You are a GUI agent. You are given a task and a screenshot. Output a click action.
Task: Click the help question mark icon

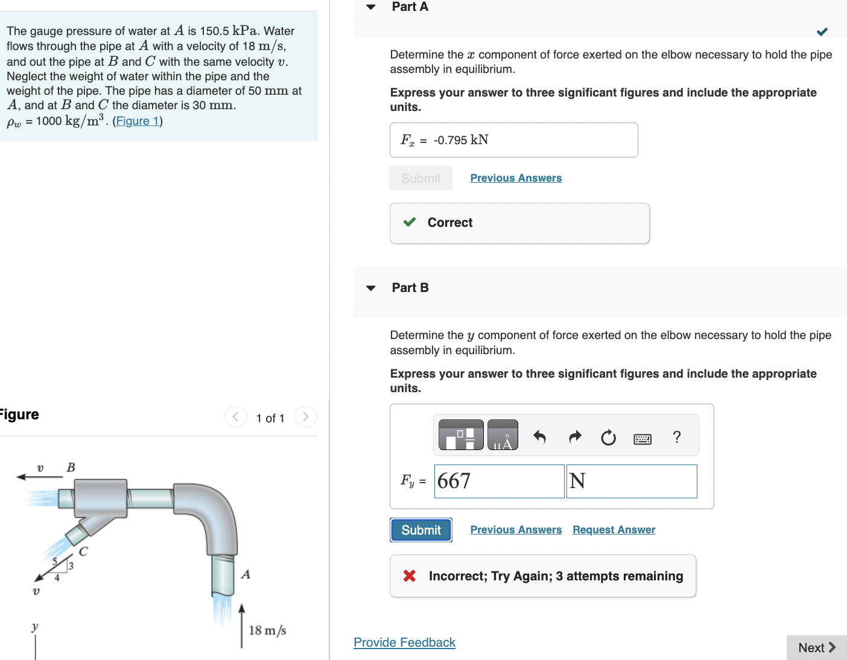(x=676, y=437)
